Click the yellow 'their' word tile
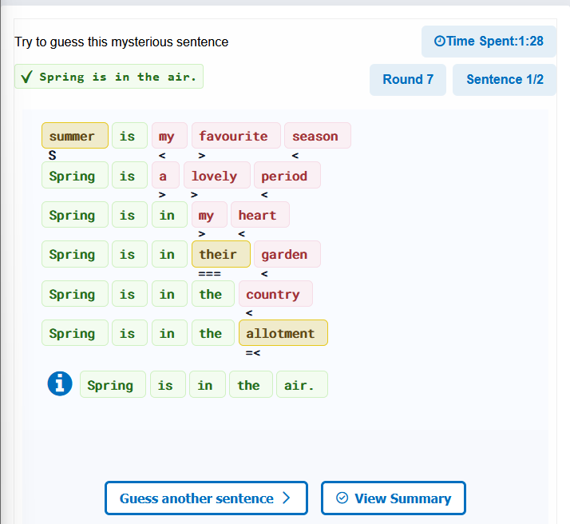The height and width of the screenshot is (524, 570). coord(221,254)
